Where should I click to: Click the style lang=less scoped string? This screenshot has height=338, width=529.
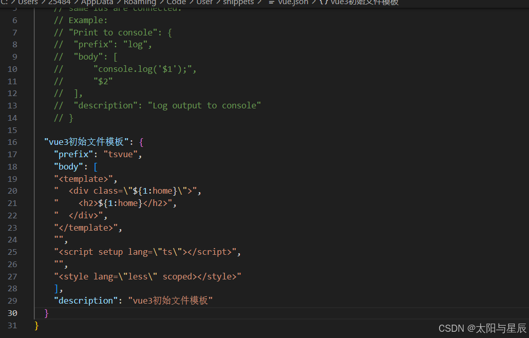point(147,276)
